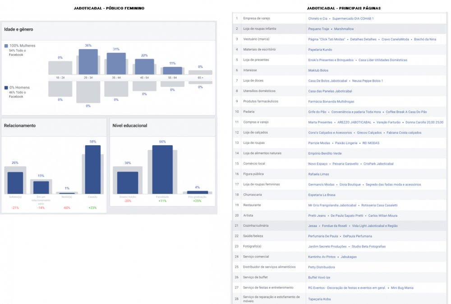Viewport: 451px width, 304px height.
Task: Click the 66% Faculdade education bar
Action: (x=162, y=170)
